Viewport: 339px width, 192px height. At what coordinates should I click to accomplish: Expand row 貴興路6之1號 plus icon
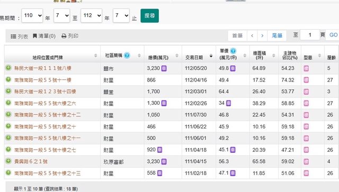pos(8,161)
